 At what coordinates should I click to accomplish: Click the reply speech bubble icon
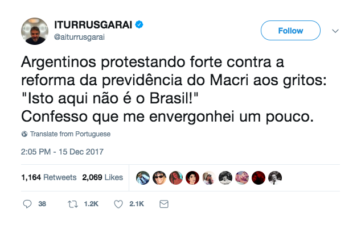tap(27, 204)
